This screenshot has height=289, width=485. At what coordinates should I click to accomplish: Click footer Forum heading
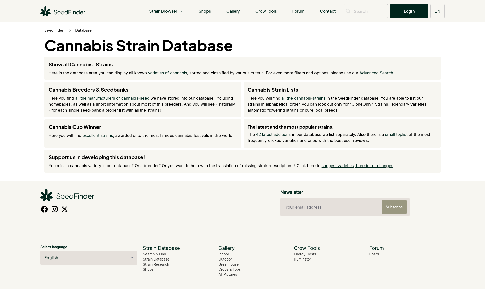(x=376, y=248)
